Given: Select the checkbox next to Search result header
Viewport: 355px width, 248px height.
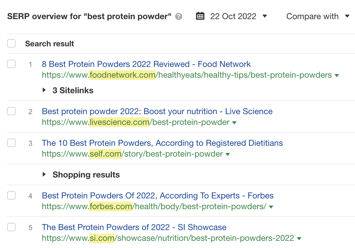Looking at the screenshot, I should click(11, 43).
